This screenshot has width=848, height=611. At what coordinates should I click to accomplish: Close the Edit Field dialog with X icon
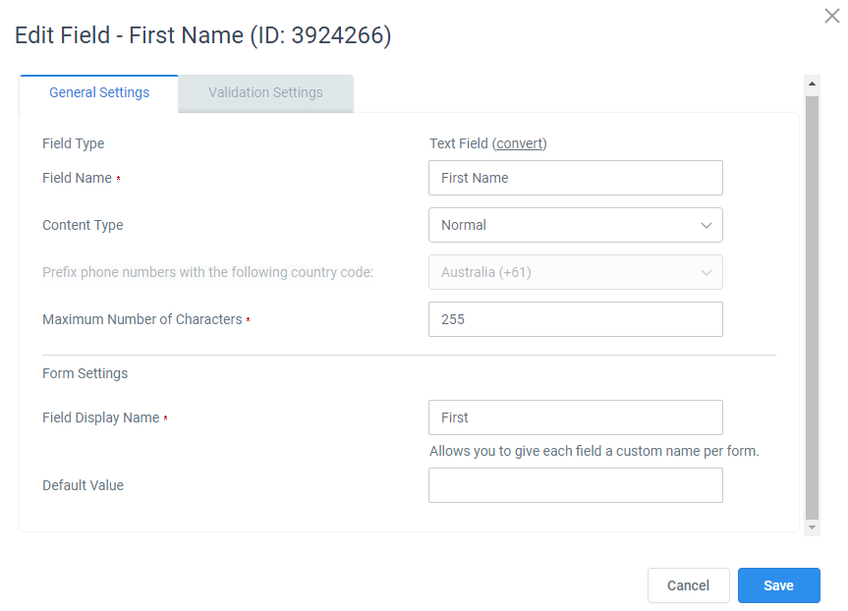[831, 16]
